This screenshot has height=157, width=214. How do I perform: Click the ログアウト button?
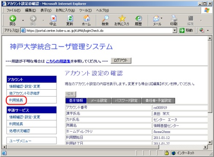tap(121, 60)
